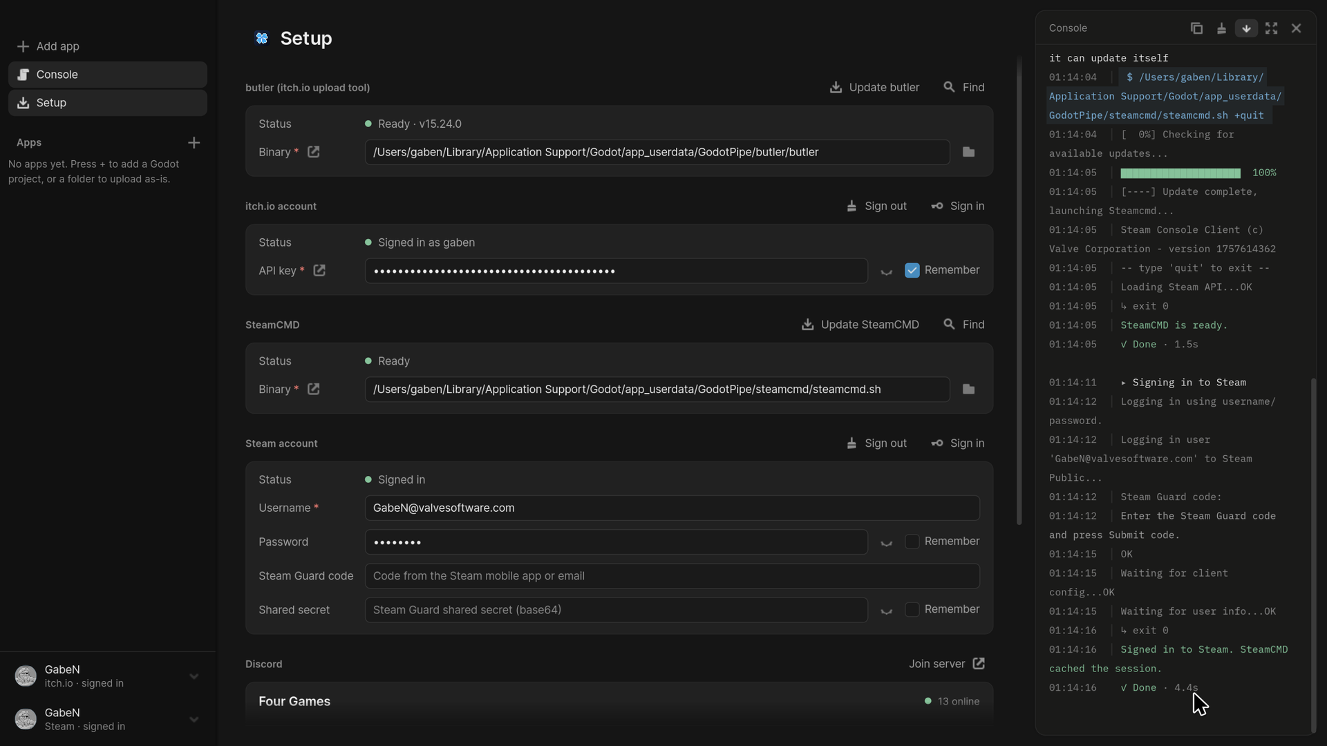Click the Steam Password field
Screen dimensions: 1327x746
click(x=616, y=542)
